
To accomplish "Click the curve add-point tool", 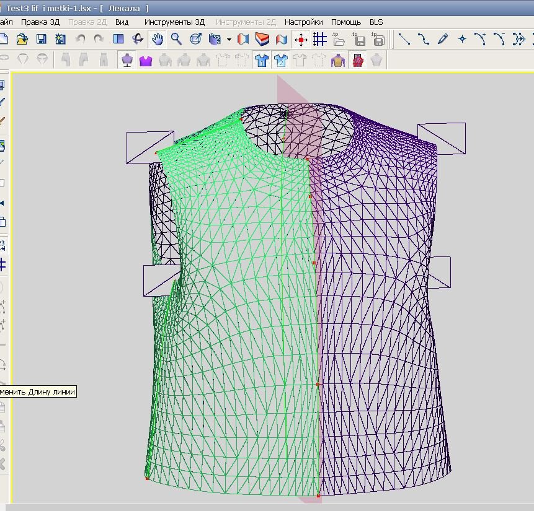I will (x=481, y=40).
